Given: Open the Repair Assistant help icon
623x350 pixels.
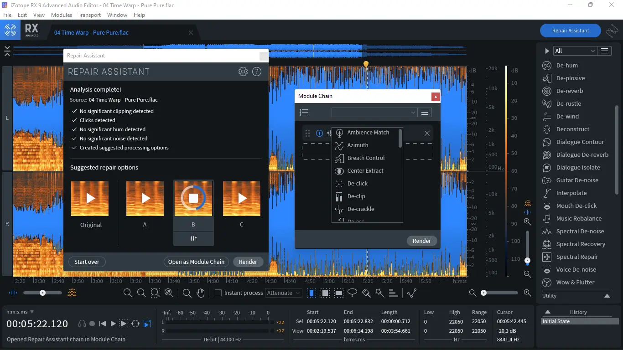Looking at the screenshot, I should 257,72.
